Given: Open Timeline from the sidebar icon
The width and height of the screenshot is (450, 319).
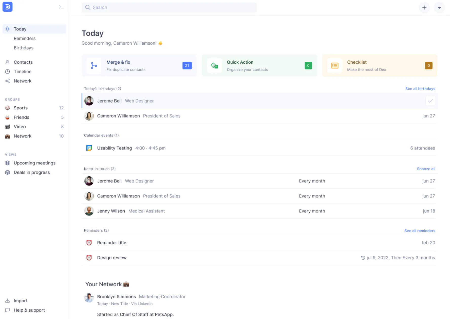Looking at the screenshot, I should 8,71.
